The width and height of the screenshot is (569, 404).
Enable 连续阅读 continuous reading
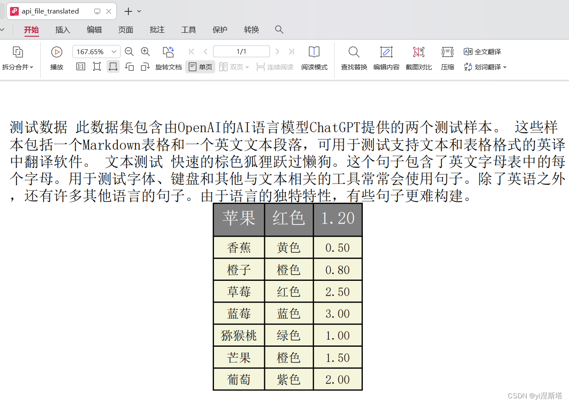275,67
